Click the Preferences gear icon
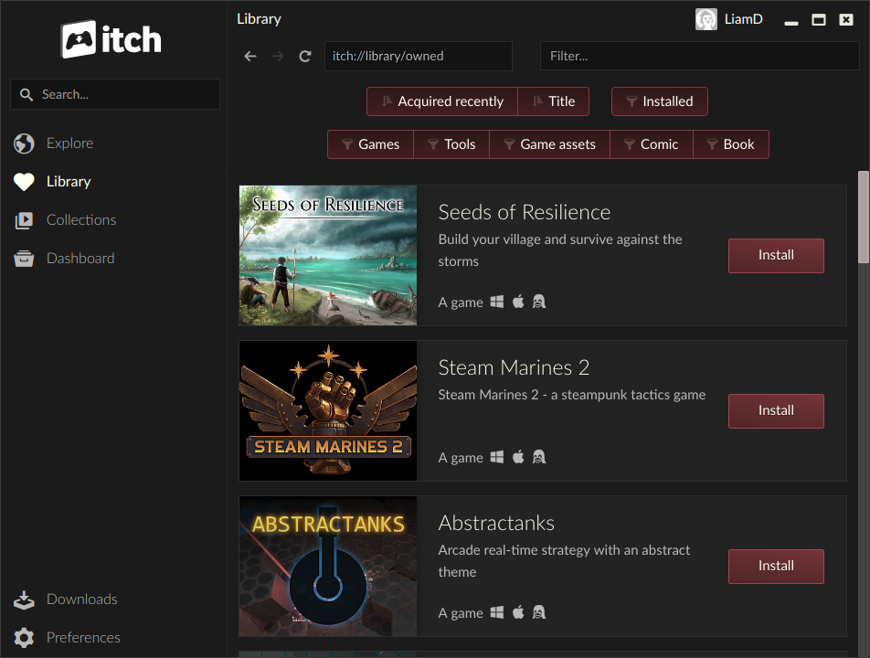Image resolution: width=870 pixels, height=658 pixels. (24, 638)
